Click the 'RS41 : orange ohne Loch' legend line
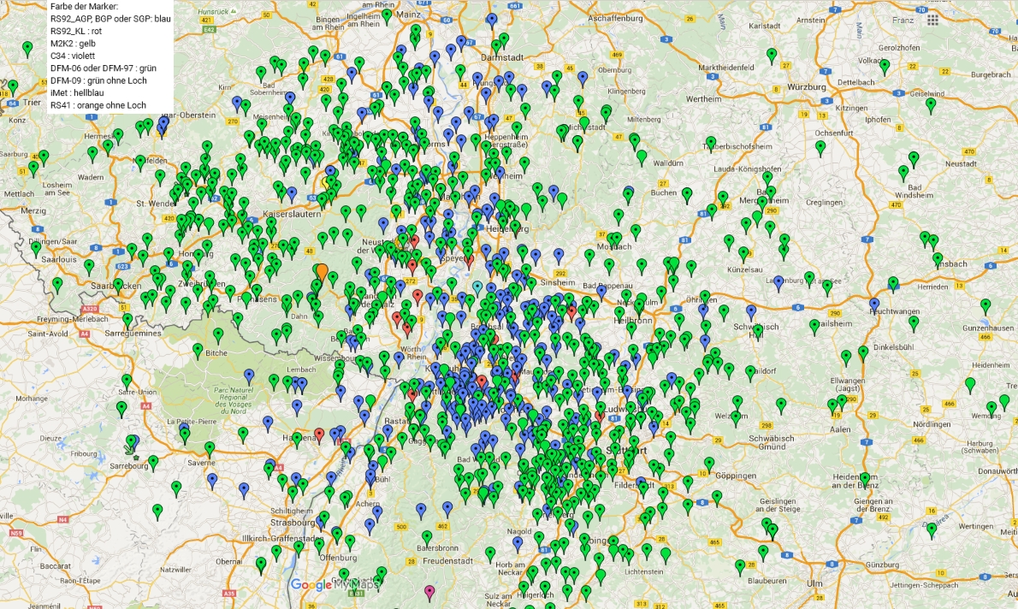This screenshot has width=1018, height=609. [x=98, y=105]
